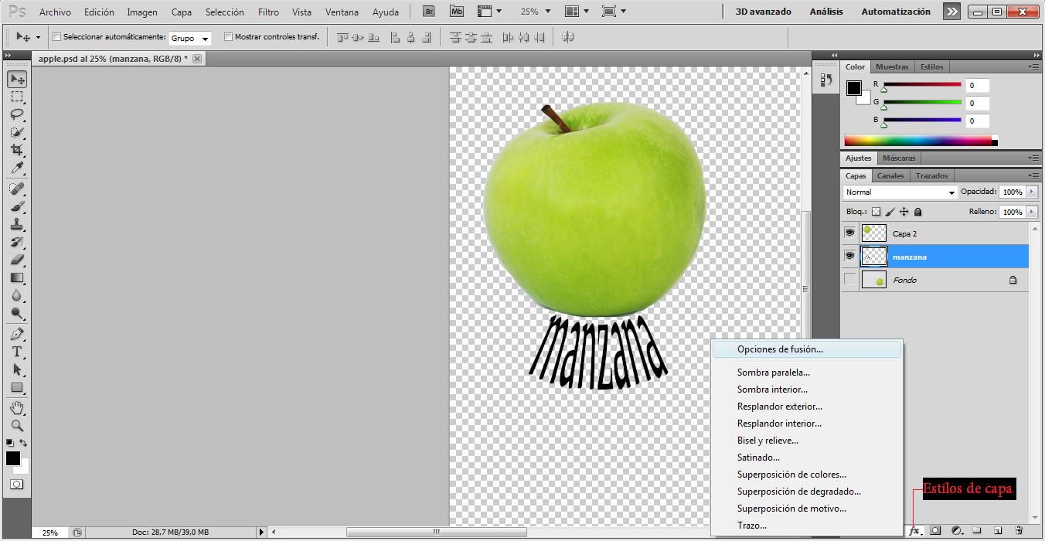1045x541 pixels.
Task: Expand the Grupo selection dropdown
Action: click(189, 37)
